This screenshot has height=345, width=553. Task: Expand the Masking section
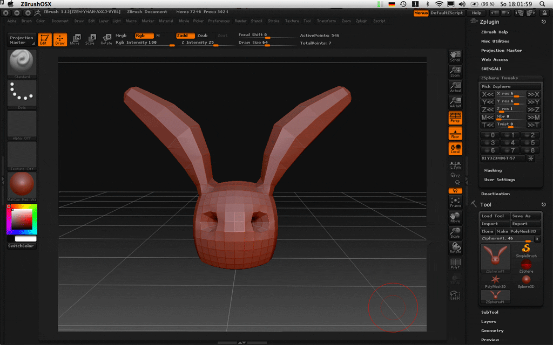point(493,170)
